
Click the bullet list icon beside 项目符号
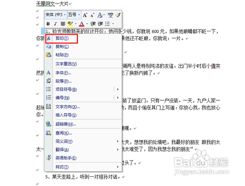(x=49, y=89)
